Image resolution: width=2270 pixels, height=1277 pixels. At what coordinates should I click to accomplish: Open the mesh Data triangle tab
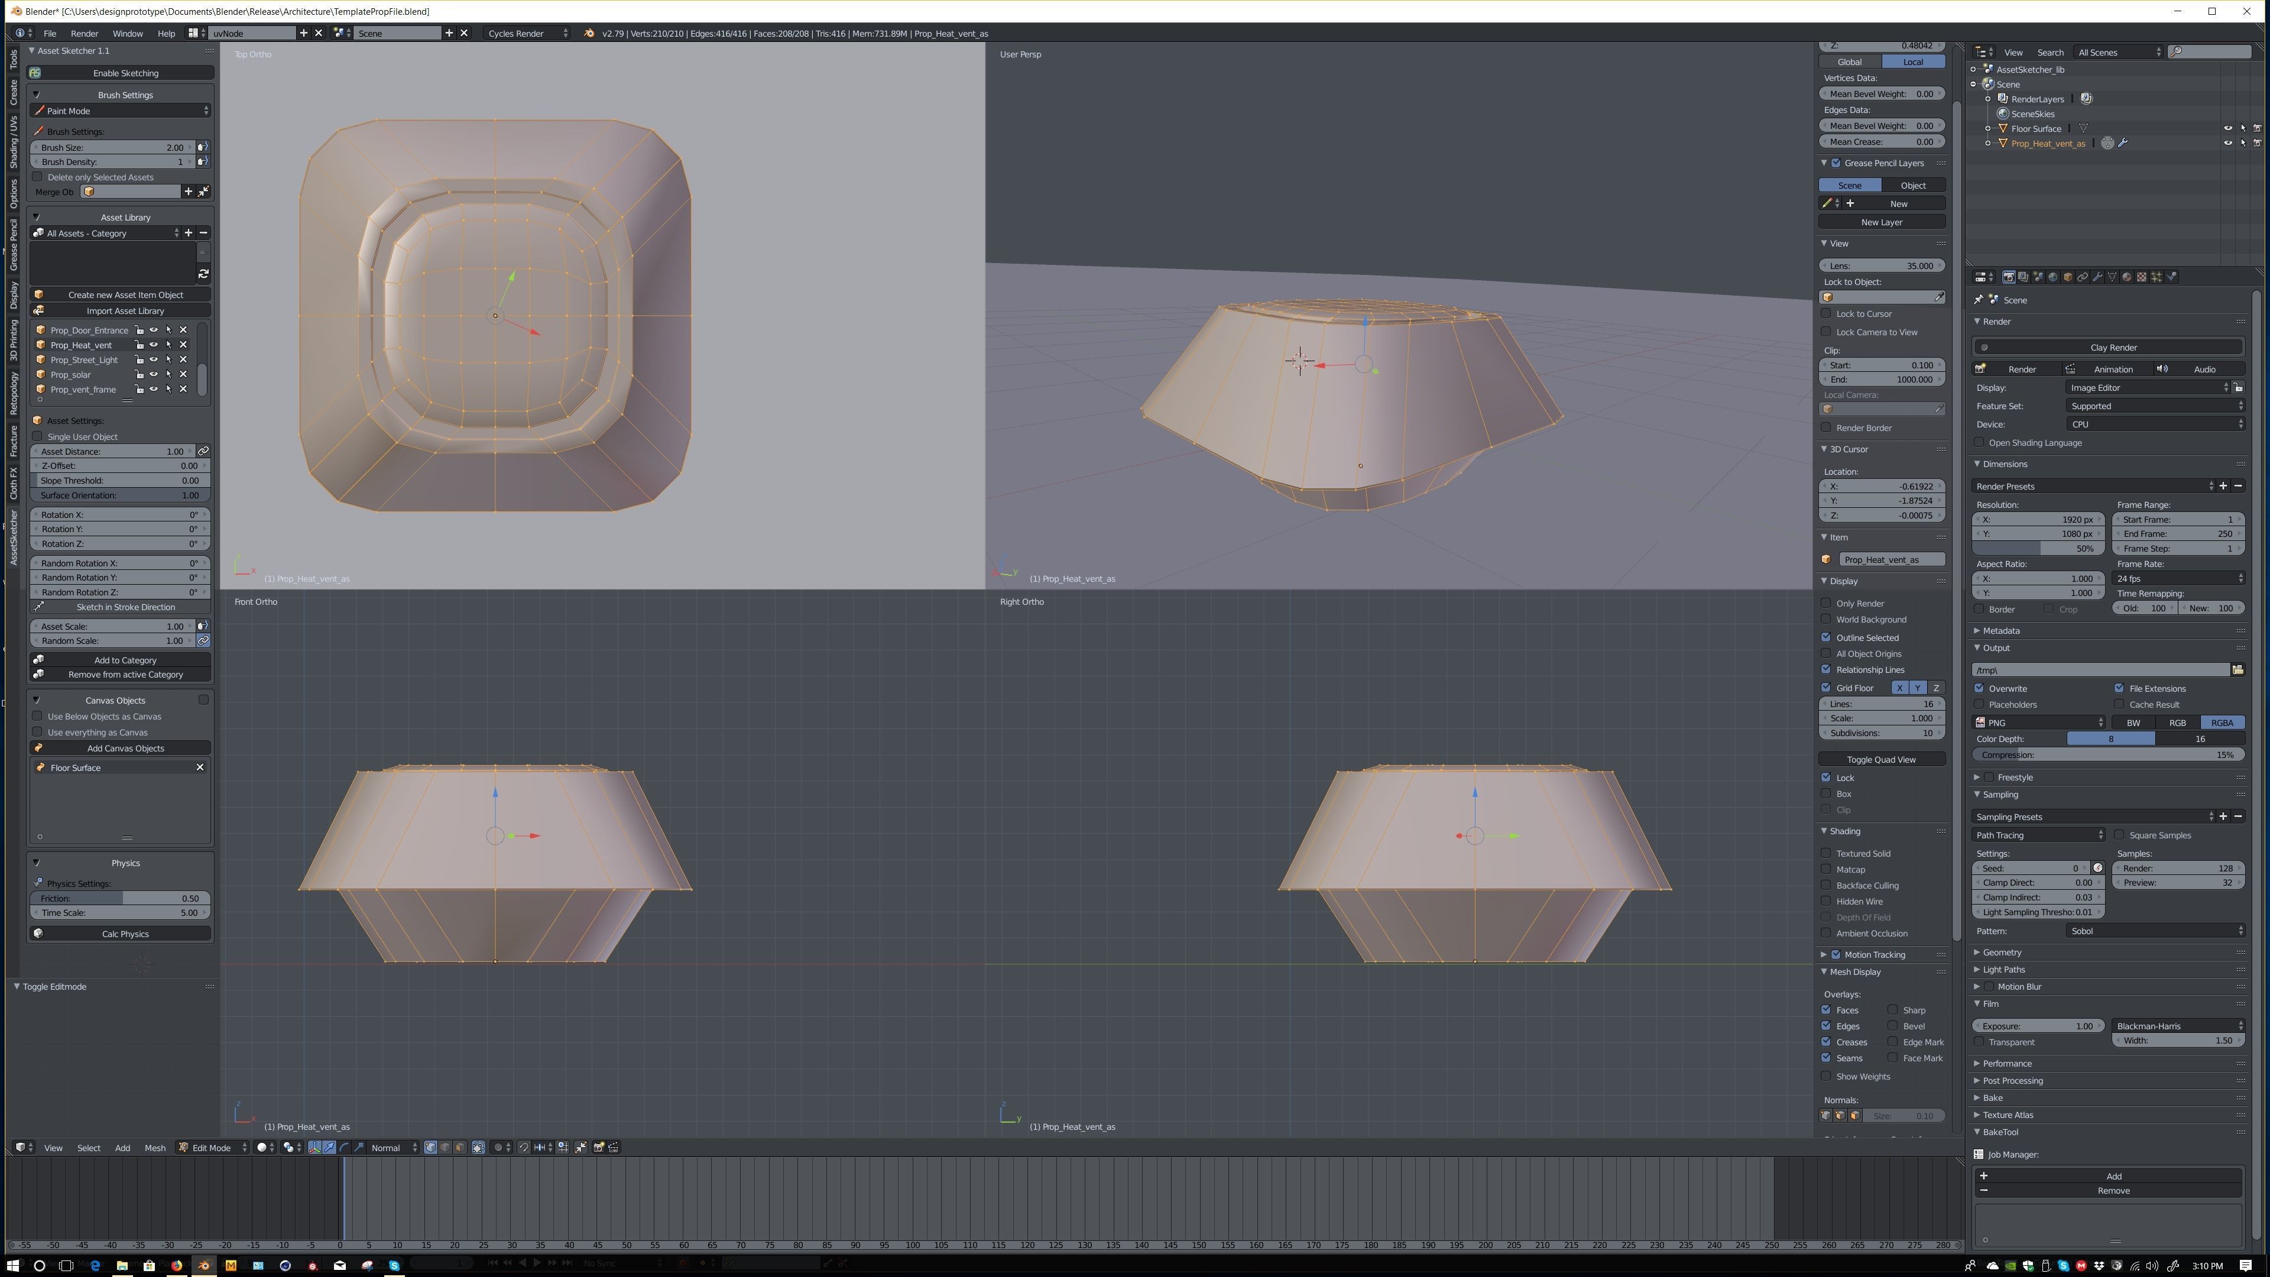tap(2112, 277)
